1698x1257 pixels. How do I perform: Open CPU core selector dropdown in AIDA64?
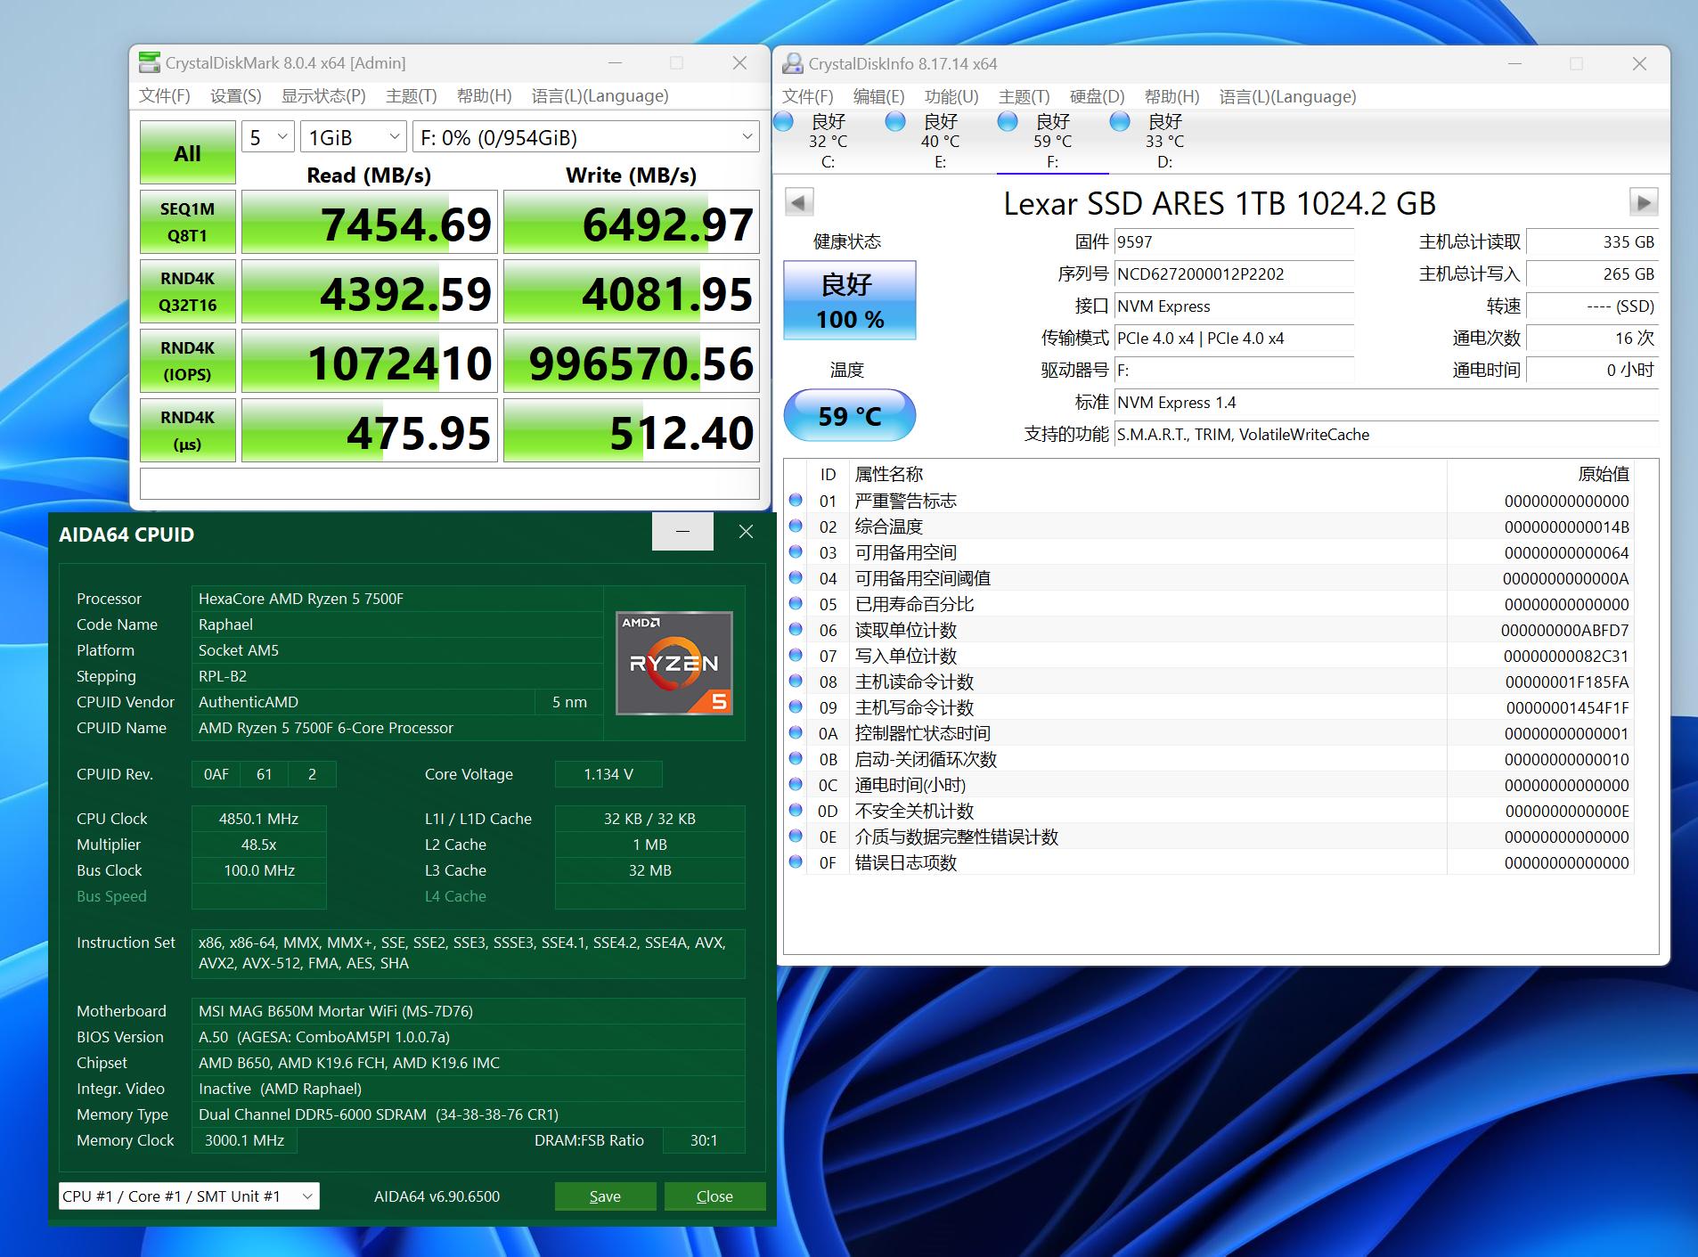pyautogui.click(x=189, y=1196)
